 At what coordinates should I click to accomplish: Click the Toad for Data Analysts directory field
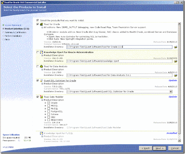coord(119,75)
